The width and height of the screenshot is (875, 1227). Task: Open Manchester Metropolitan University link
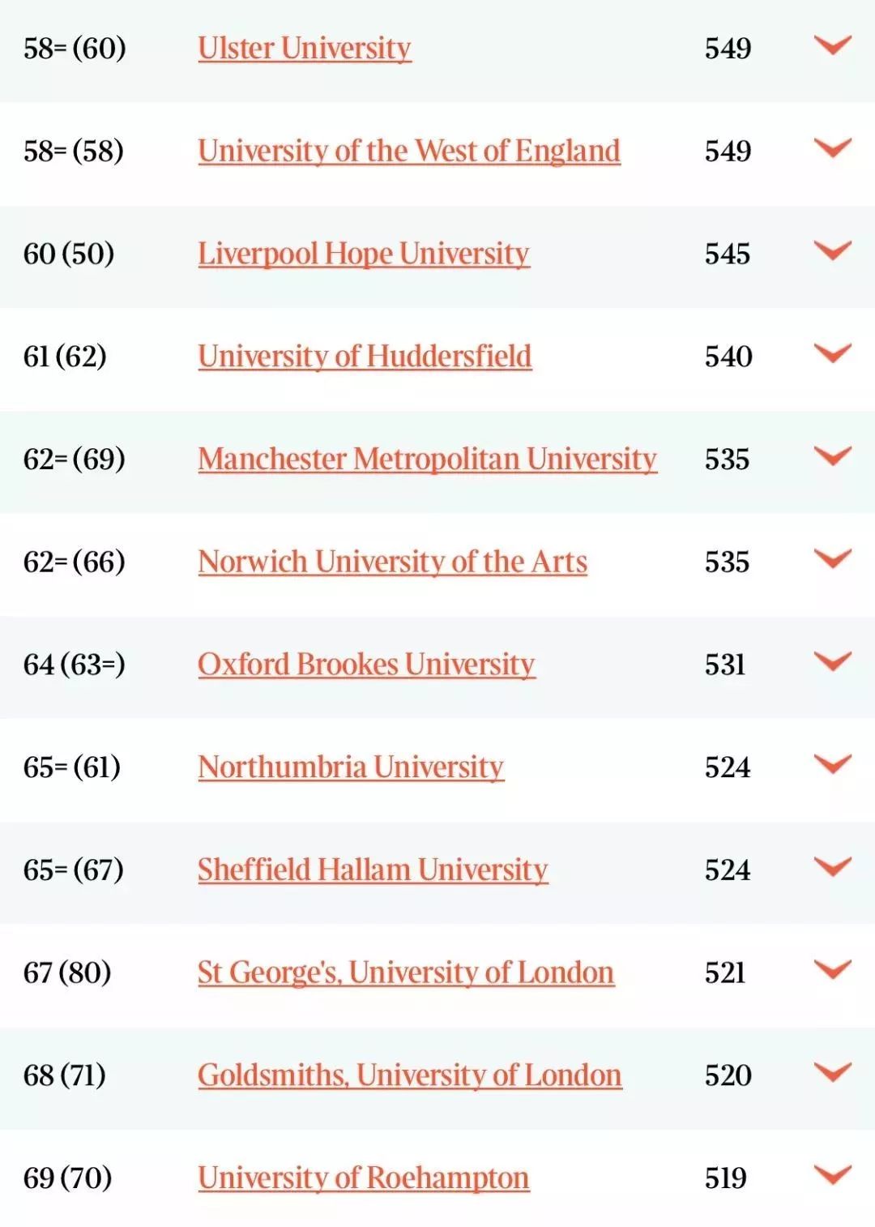point(428,460)
